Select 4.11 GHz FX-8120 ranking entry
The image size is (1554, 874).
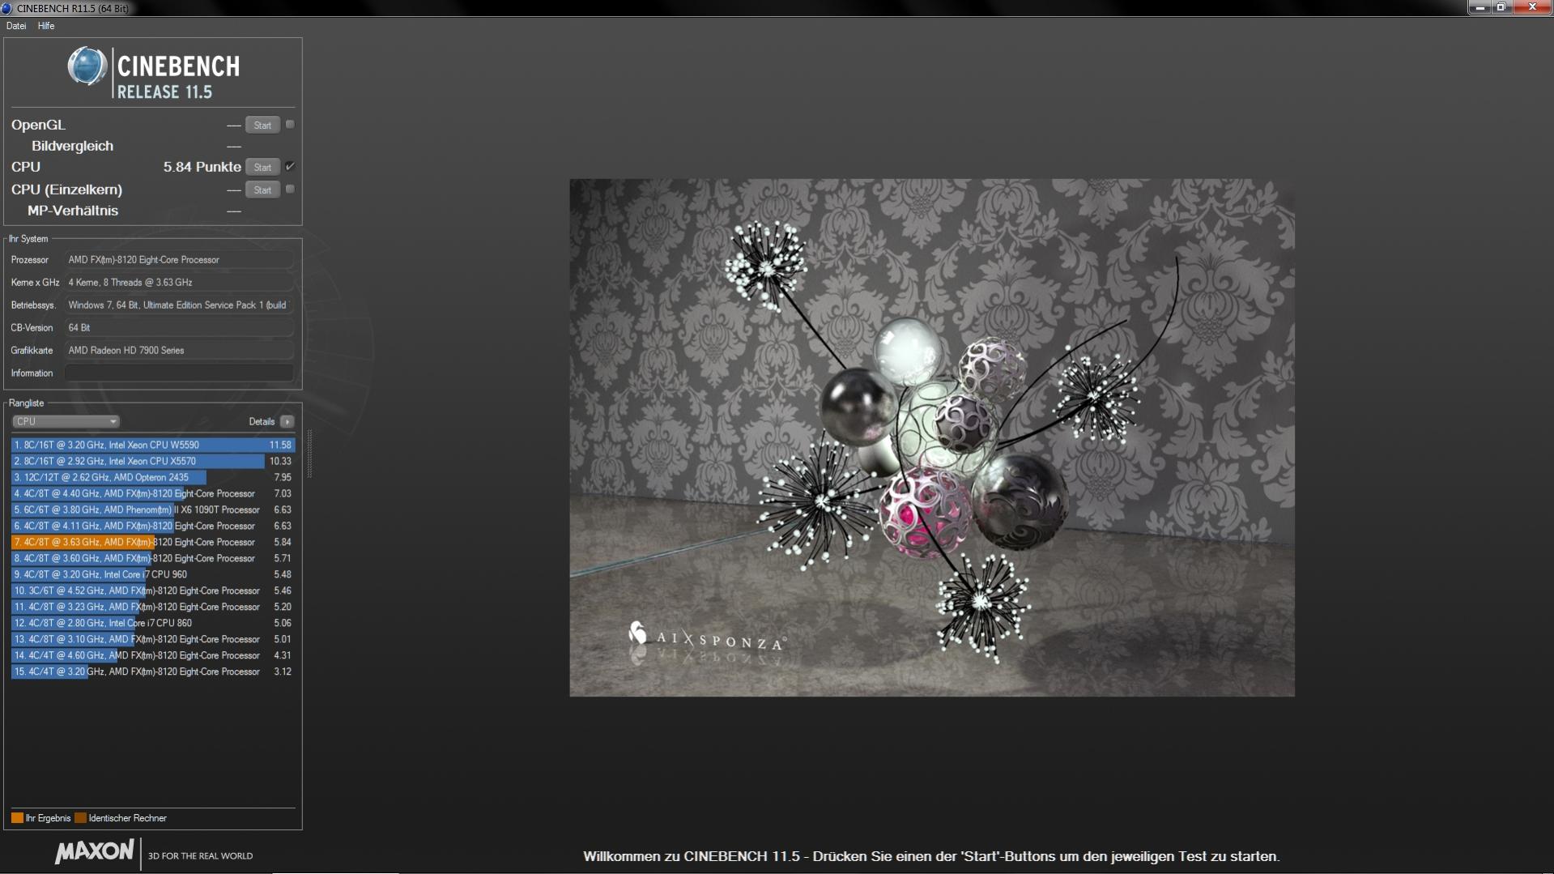(153, 526)
